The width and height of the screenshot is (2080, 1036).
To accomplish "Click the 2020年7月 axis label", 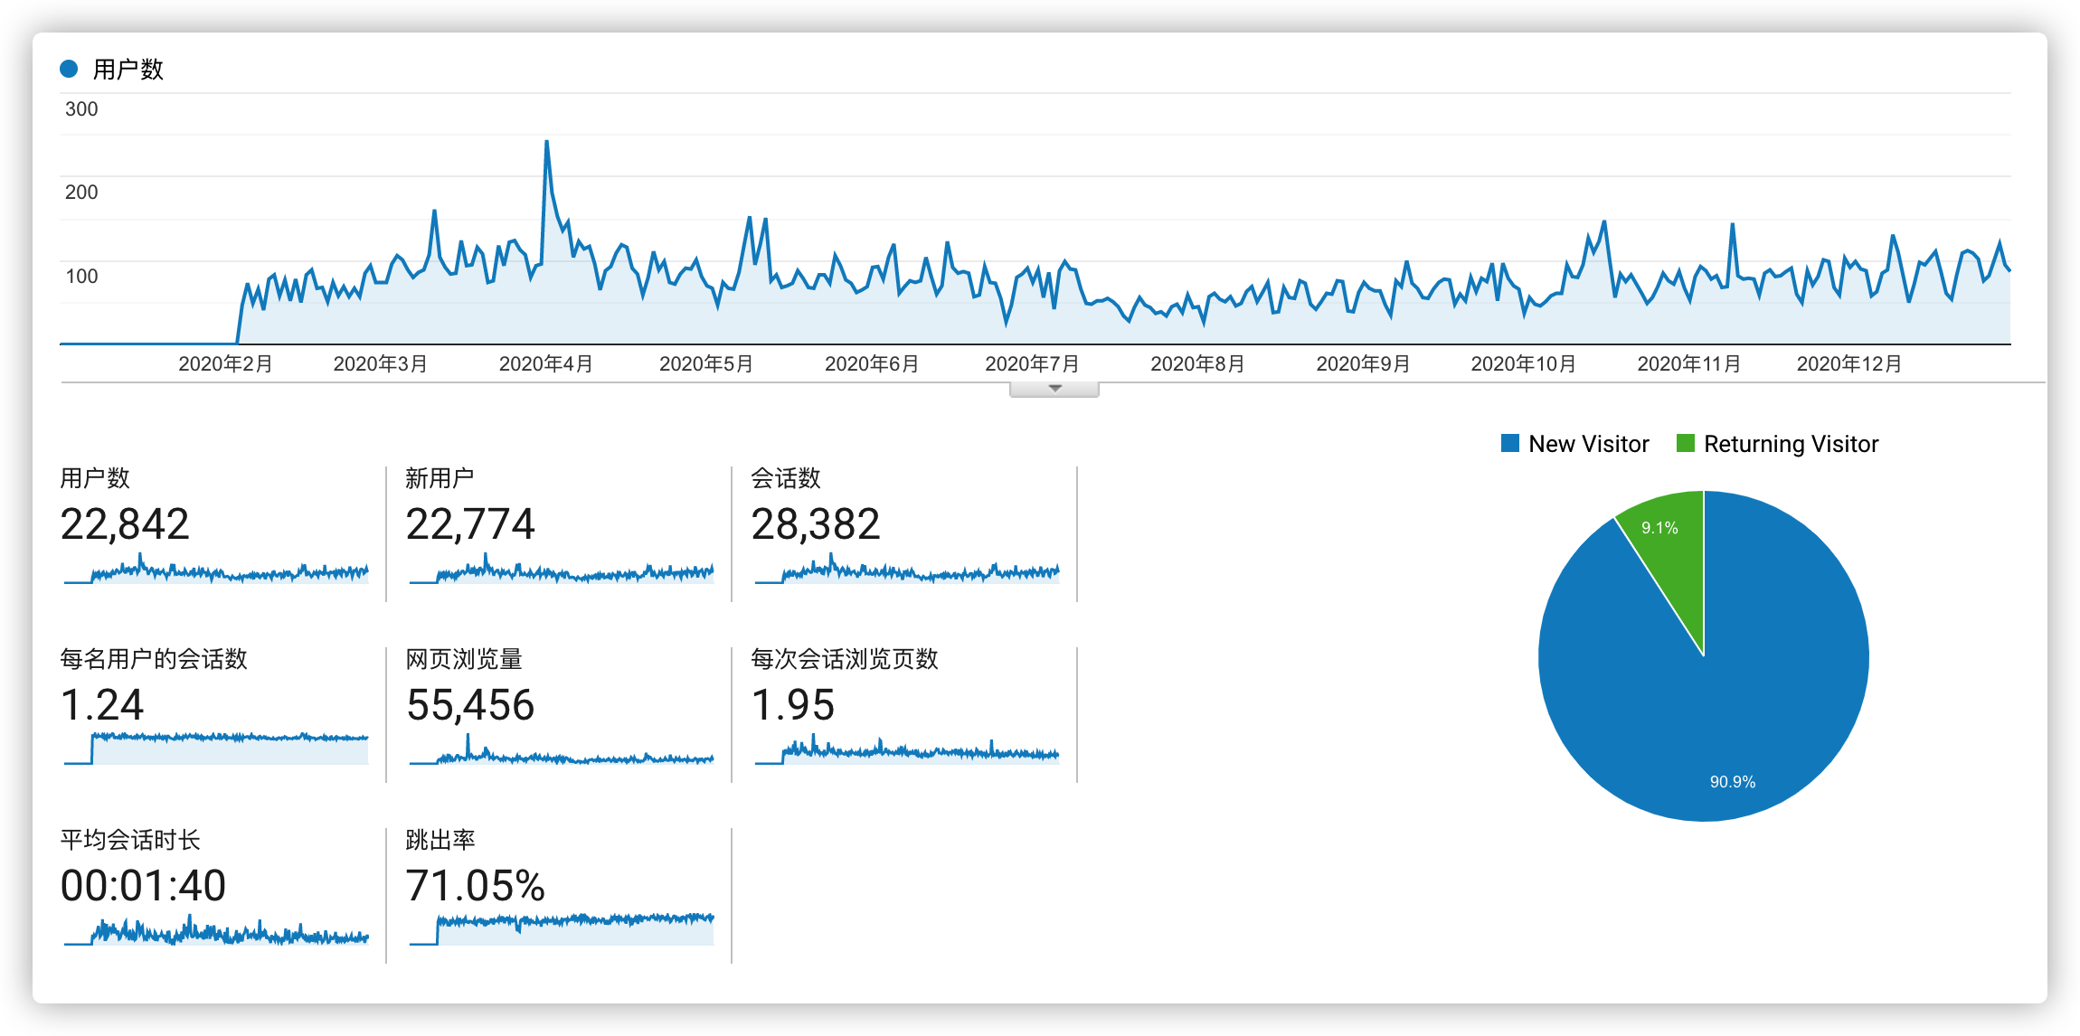I will [x=1032, y=363].
